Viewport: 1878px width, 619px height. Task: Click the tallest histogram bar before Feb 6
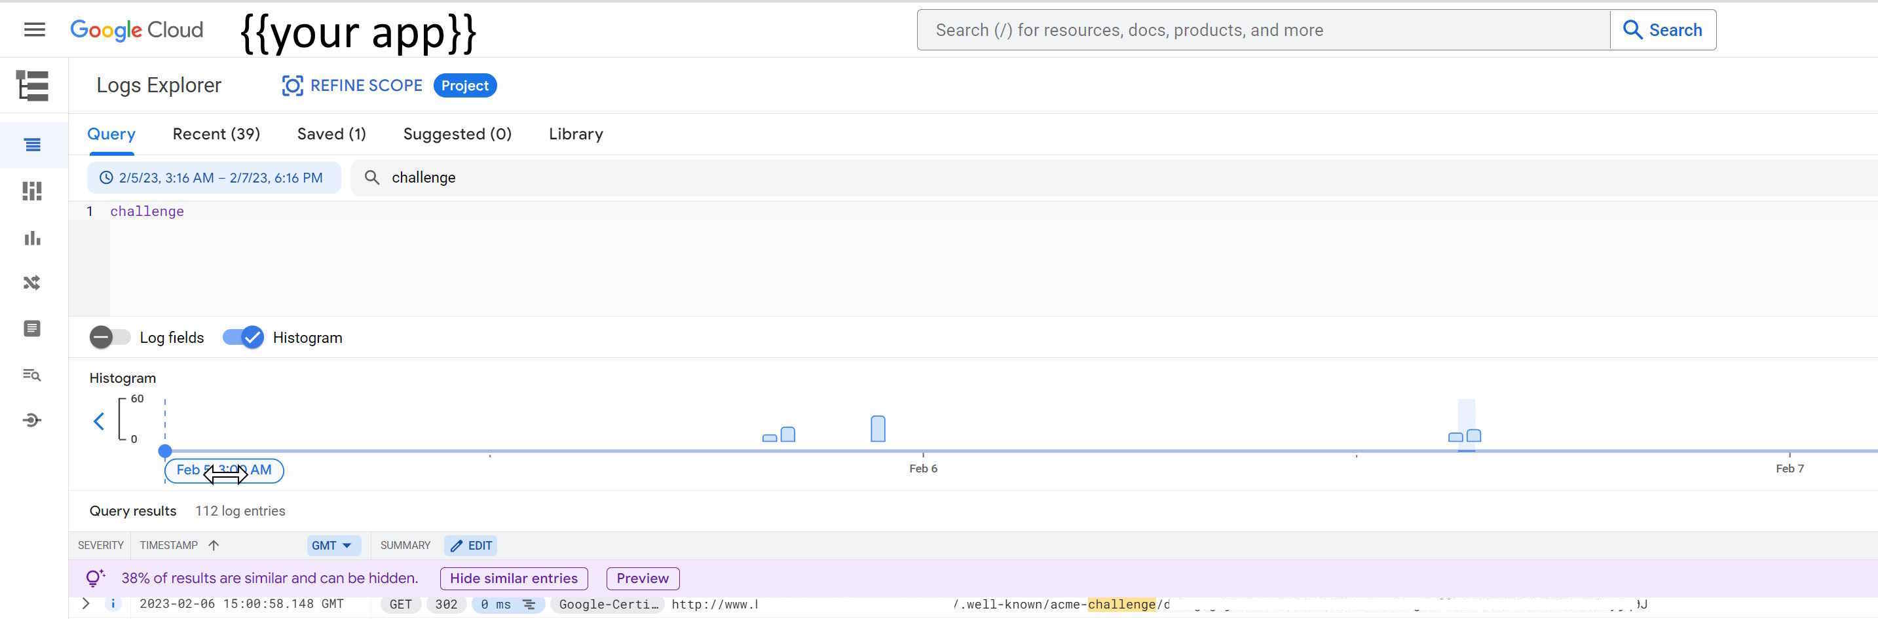pyautogui.click(x=878, y=429)
